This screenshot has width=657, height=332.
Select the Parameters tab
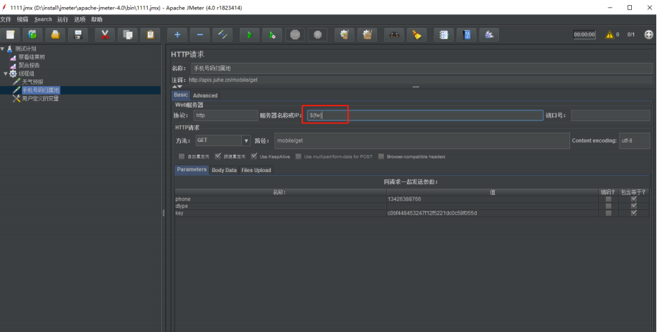click(192, 169)
